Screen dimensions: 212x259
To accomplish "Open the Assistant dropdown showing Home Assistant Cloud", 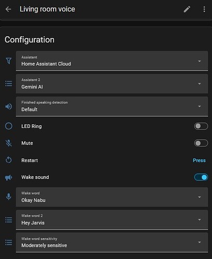I will click(x=112, y=61).
